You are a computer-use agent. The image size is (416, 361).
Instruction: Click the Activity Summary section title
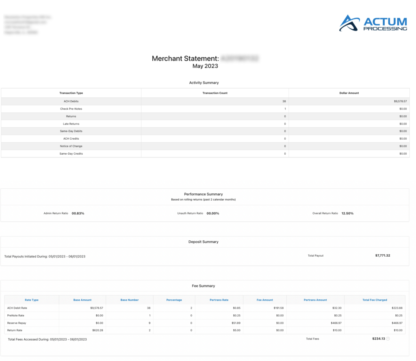point(204,82)
